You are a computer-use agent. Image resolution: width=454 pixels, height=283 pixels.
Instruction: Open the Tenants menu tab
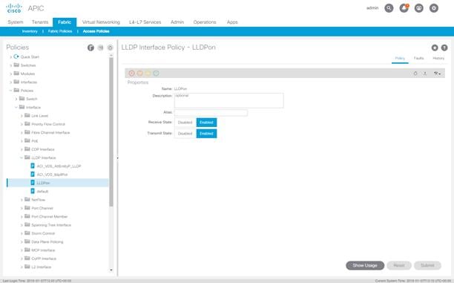coord(40,22)
